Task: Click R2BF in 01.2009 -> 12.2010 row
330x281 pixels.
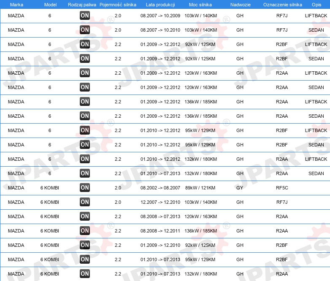Action: coord(282,245)
